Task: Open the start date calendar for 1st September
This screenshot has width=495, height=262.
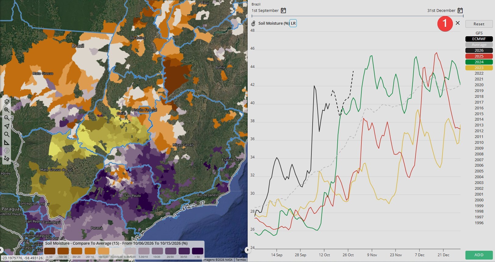Action: (283, 10)
